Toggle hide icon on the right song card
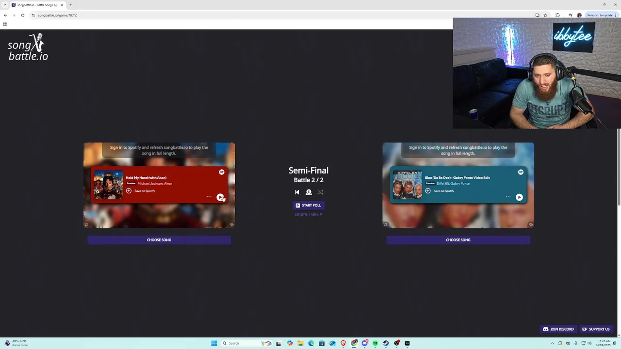 531,224
